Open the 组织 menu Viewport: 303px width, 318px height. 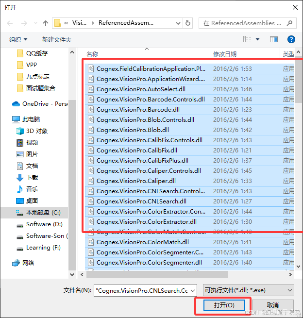click(x=18, y=39)
